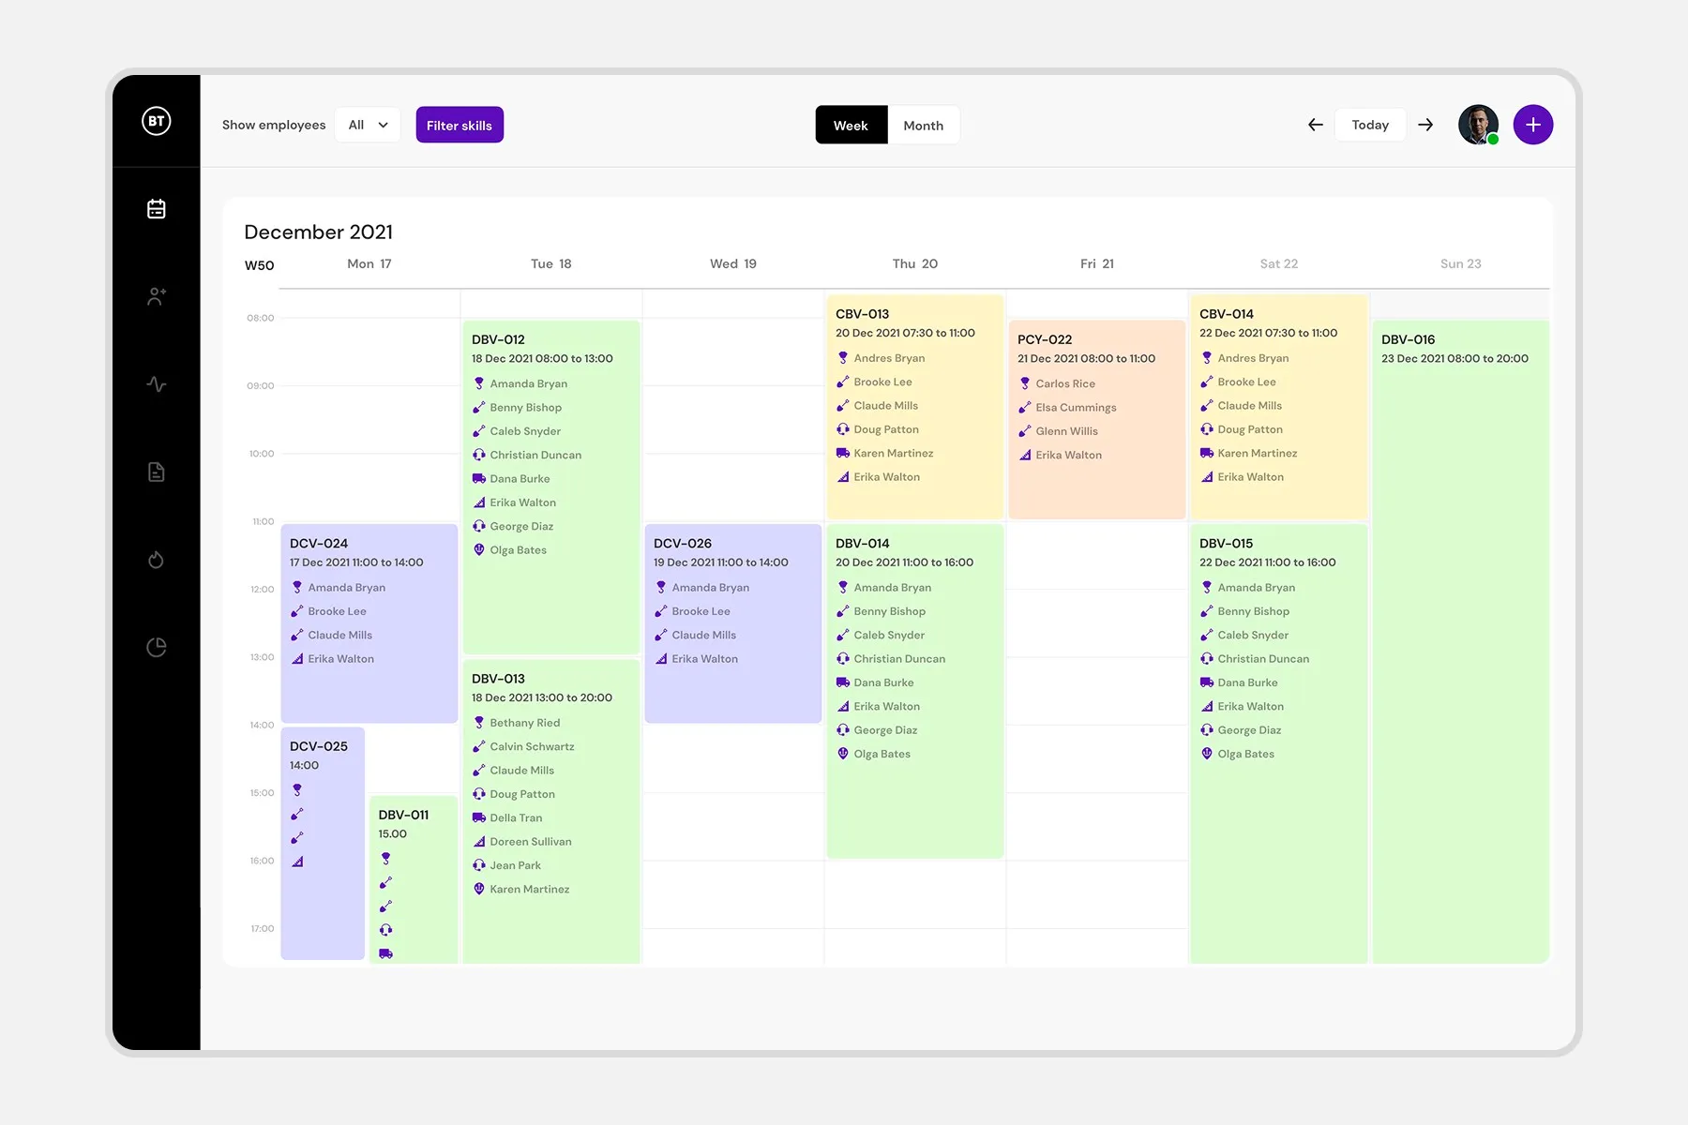
Task: Click tool icon beside Brooke Lee in DCV-026
Action: tap(661, 611)
